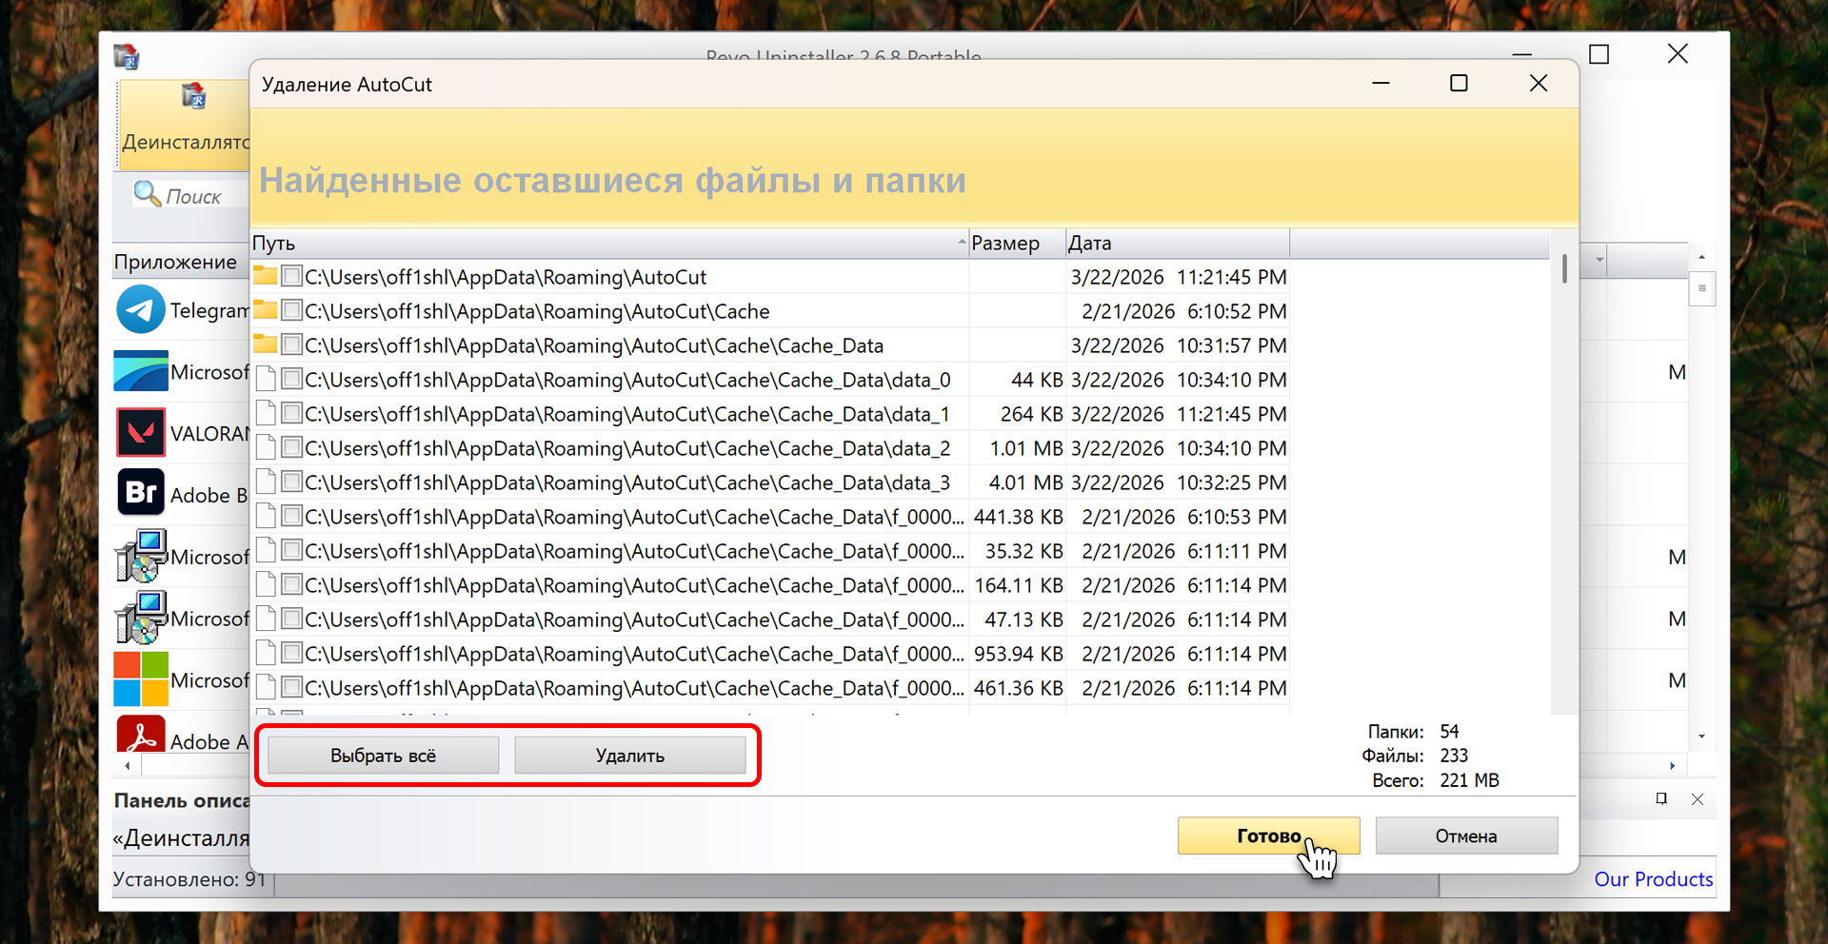The image size is (1828, 944).
Task: Check the box for Roaming\AutoCut folder
Action: pyautogui.click(x=292, y=277)
